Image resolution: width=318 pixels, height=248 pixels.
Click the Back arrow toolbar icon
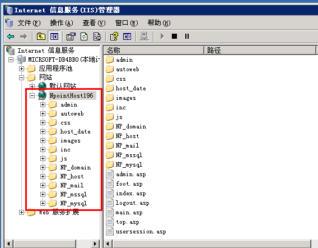tap(11, 36)
